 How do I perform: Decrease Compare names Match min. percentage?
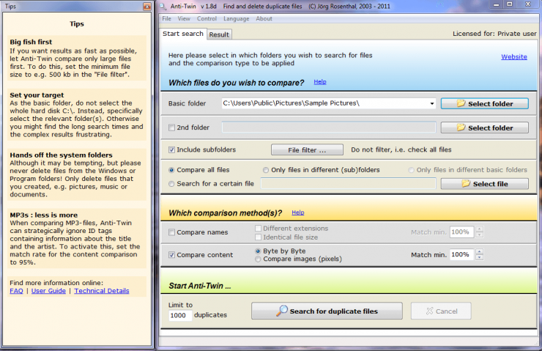click(x=480, y=234)
